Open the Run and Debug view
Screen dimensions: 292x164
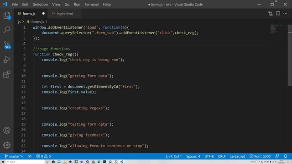(x=7, y=60)
